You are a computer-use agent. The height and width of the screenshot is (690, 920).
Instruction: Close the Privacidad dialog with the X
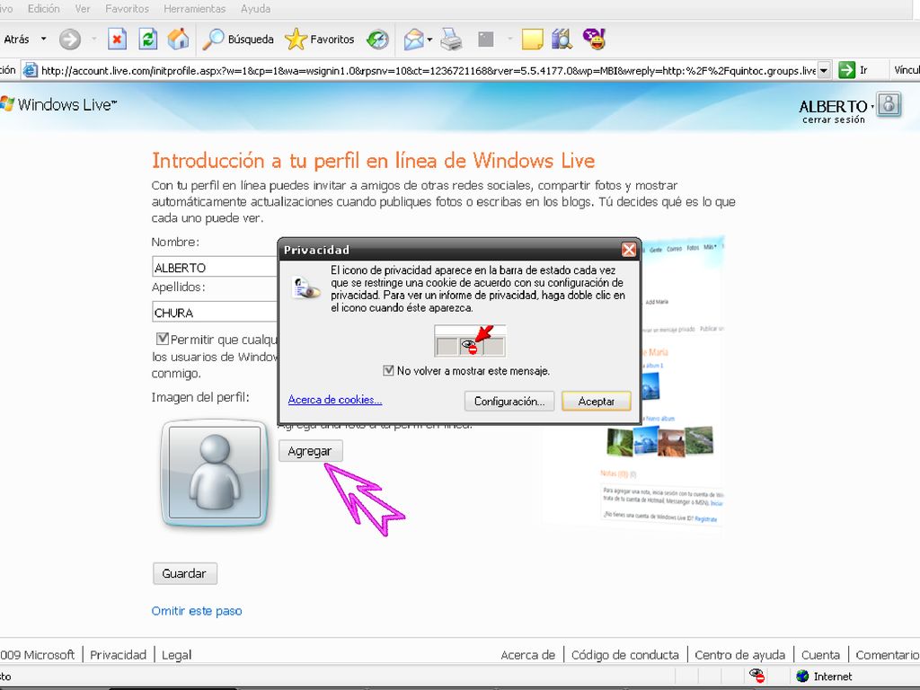(x=628, y=250)
